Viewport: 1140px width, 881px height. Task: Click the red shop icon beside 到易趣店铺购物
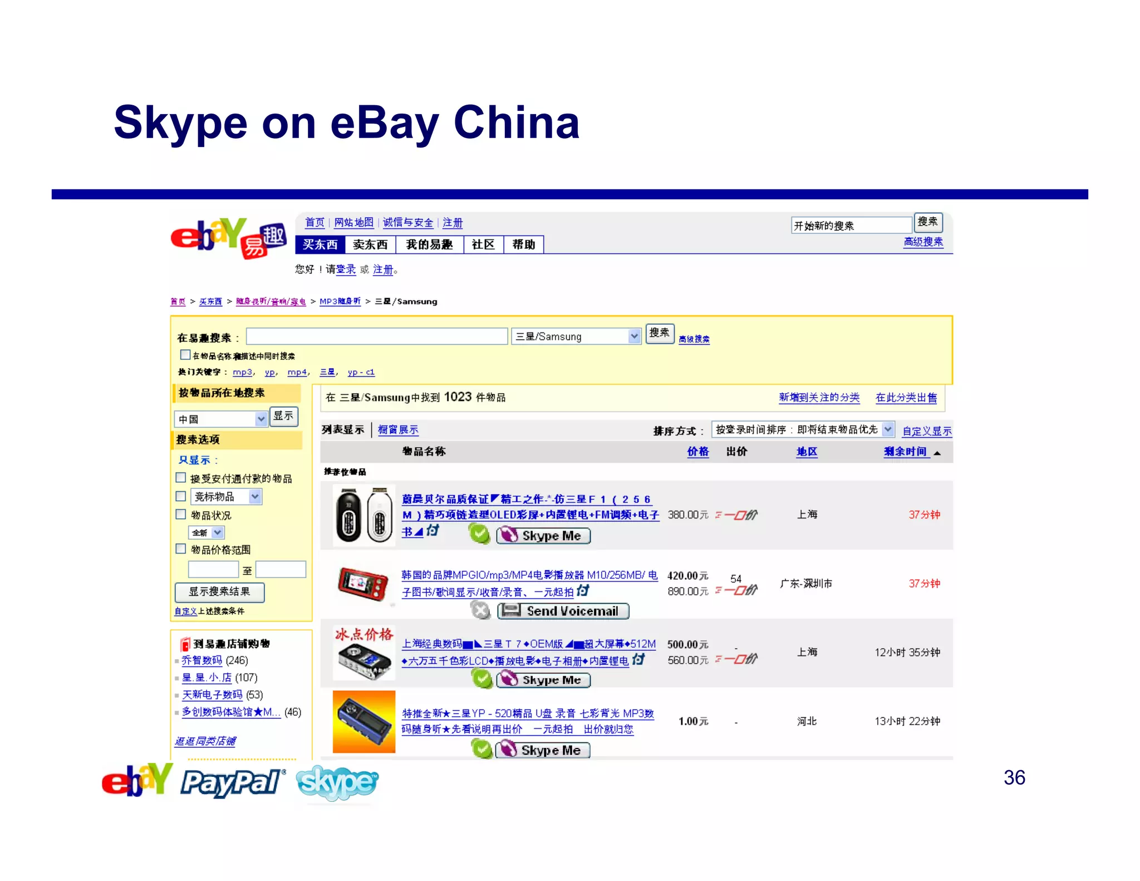[185, 644]
